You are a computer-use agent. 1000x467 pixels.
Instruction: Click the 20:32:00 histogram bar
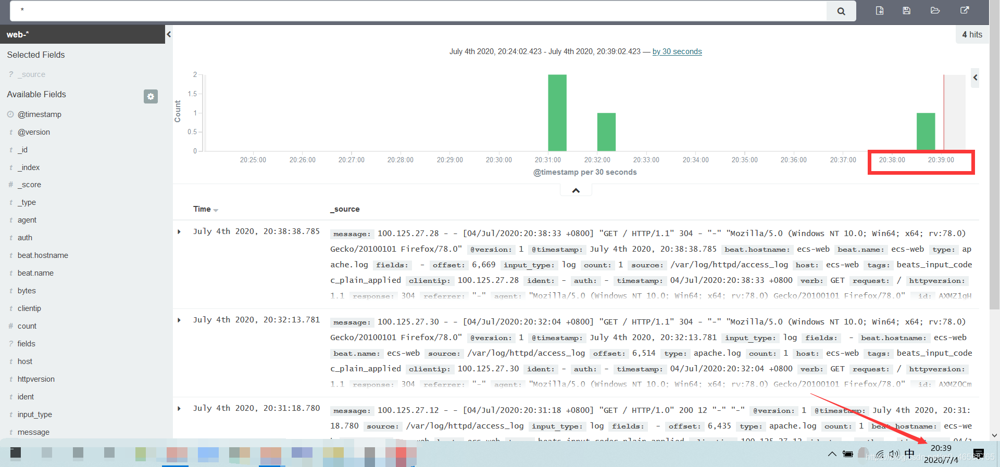(606, 132)
